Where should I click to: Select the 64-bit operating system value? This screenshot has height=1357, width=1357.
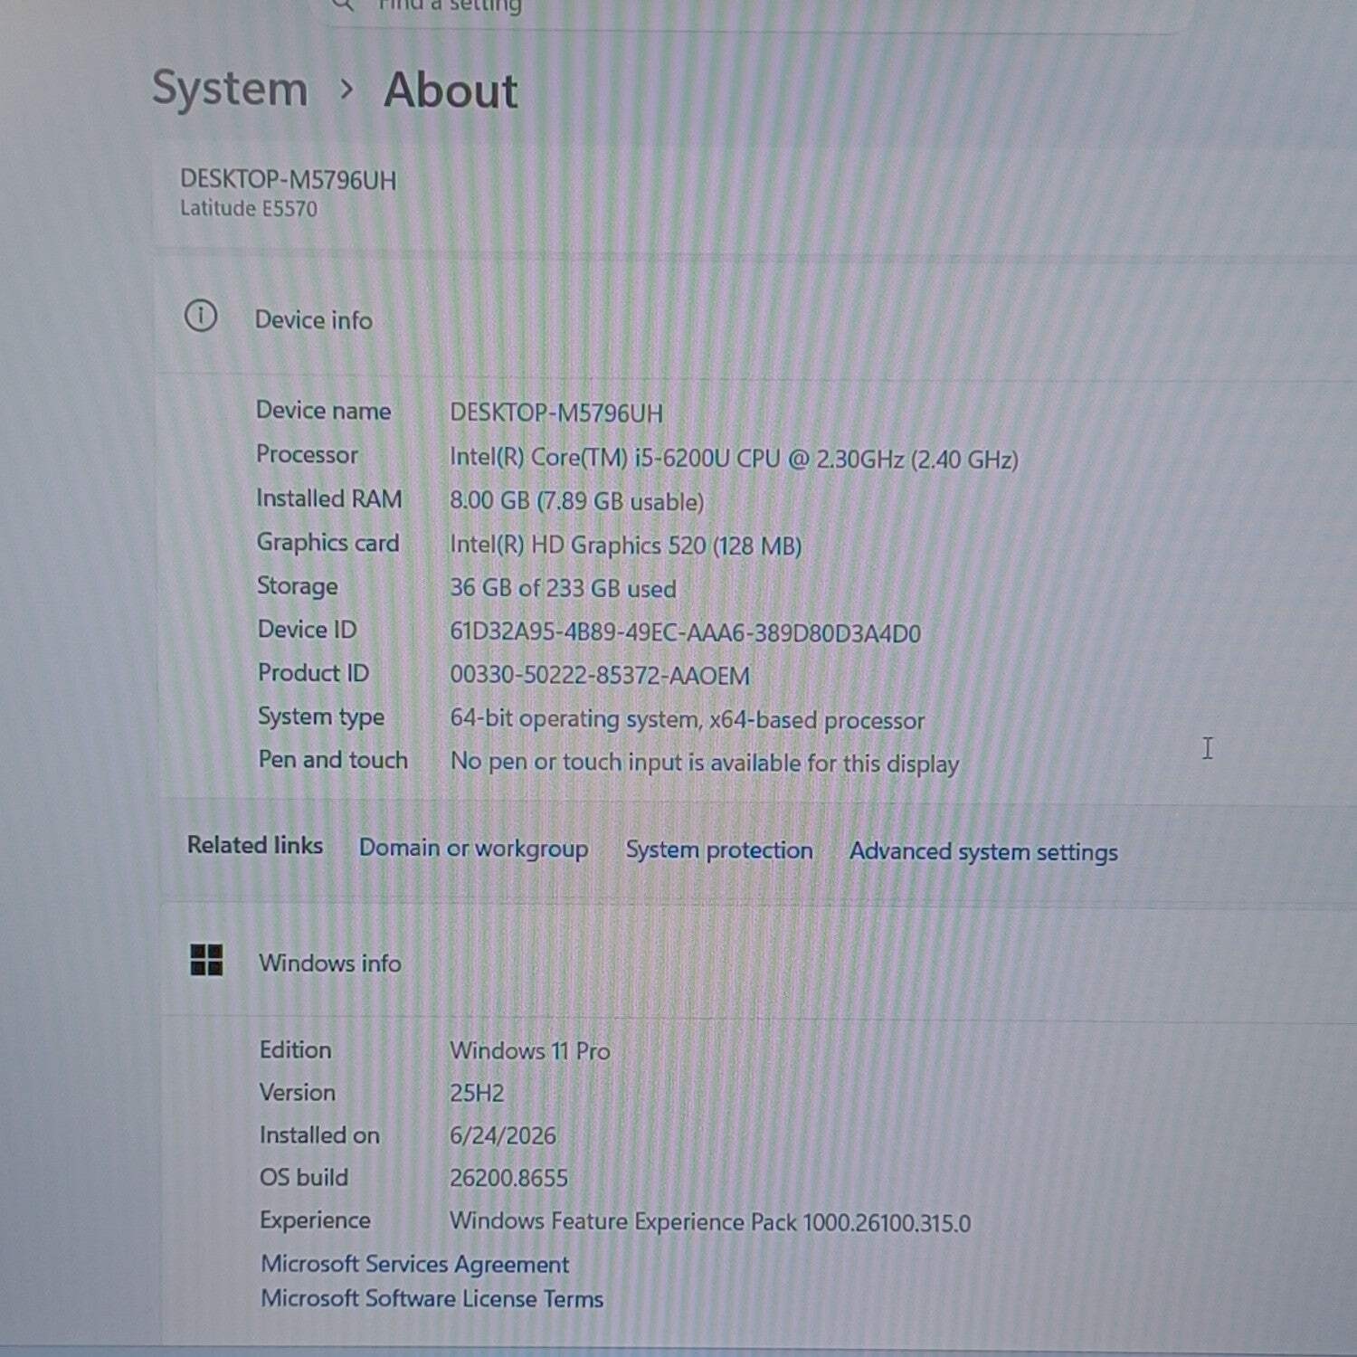pos(688,720)
